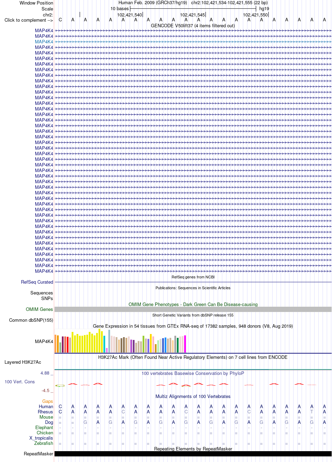Viewport: 332px width, 462px height.
Task: Click the black RepeatMasker bar
Action: pos(193,454)
